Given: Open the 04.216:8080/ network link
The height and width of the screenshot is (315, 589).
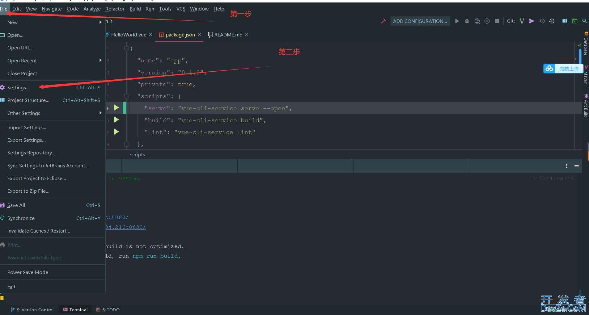Looking at the screenshot, I should pos(125,227).
